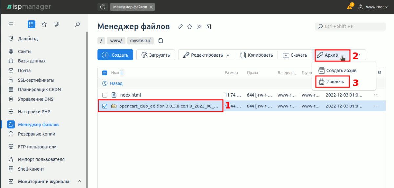
Task: Toggle the hamburger menu in sidebar
Action: [x=11, y=24]
